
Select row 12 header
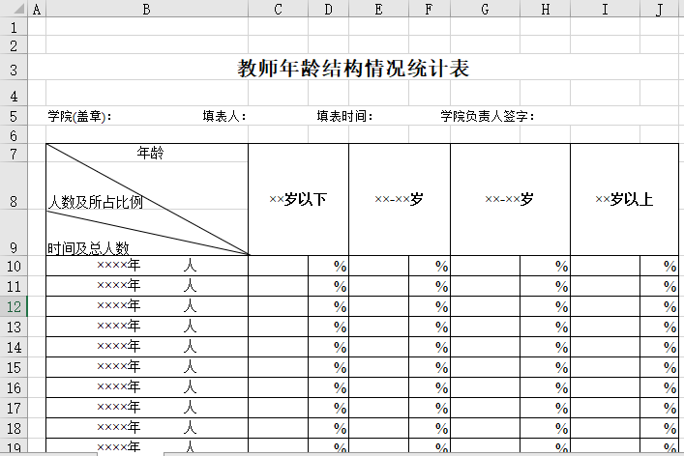(x=14, y=306)
